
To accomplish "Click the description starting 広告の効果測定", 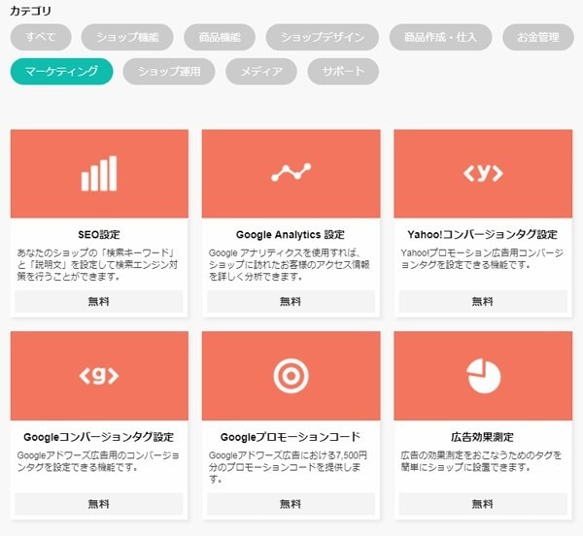I will 481,461.
